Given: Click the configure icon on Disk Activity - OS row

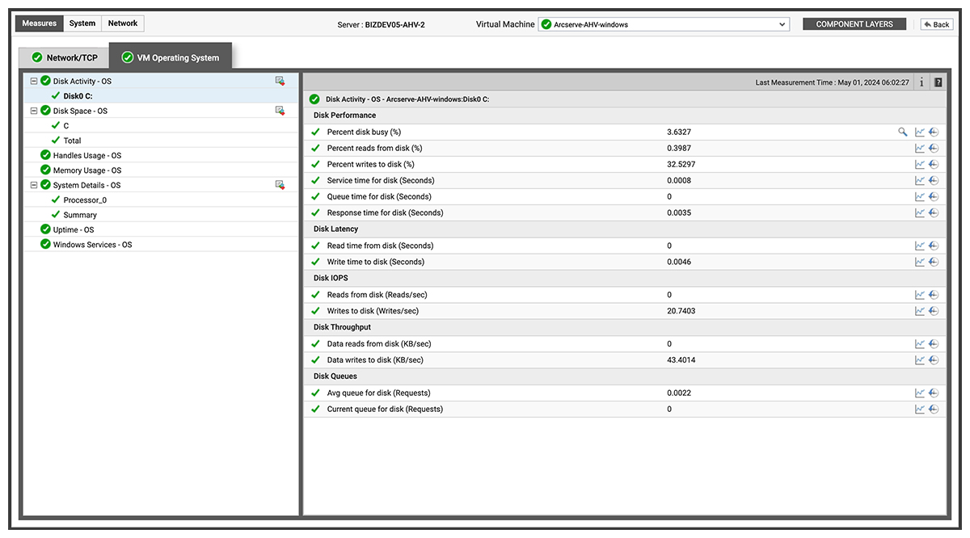Looking at the screenshot, I should pos(280,81).
